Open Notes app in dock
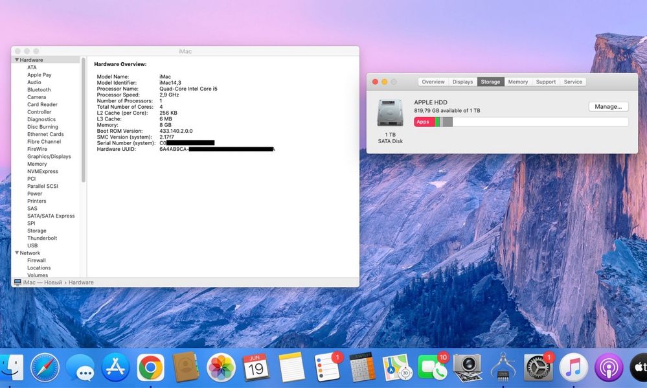 click(x=291, y=367)
